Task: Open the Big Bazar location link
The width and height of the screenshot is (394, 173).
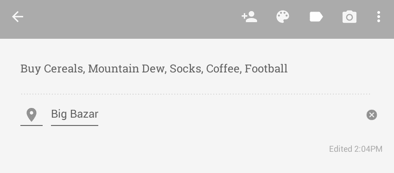Action: [x=75, y=114]
